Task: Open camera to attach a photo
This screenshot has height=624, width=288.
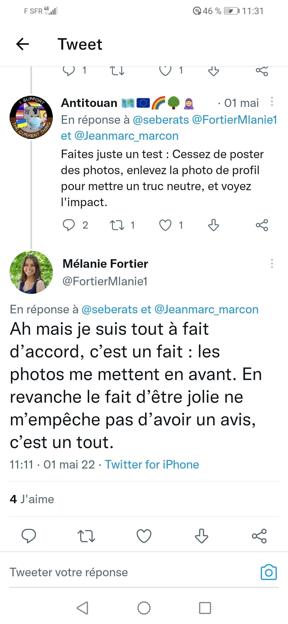Action: (269, 572)
